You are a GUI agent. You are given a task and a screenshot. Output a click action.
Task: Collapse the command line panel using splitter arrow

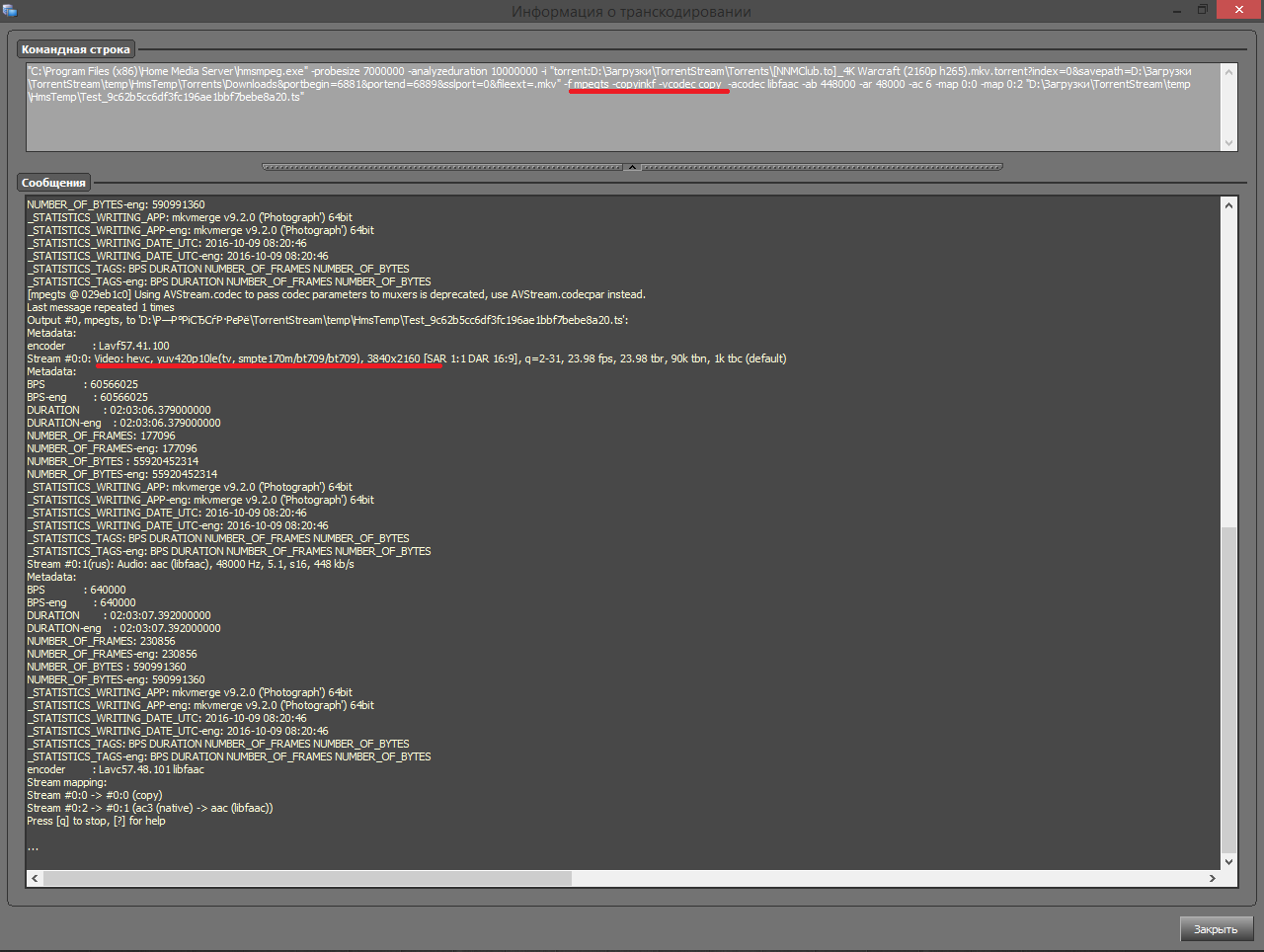pyautogui.click(x=632, y=167)
